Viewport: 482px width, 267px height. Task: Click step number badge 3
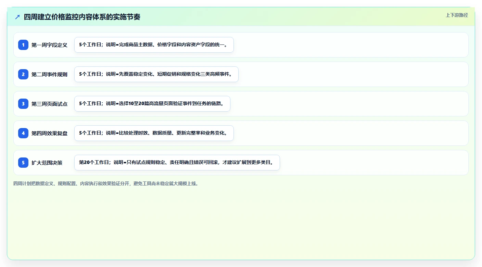pos(23,104)
